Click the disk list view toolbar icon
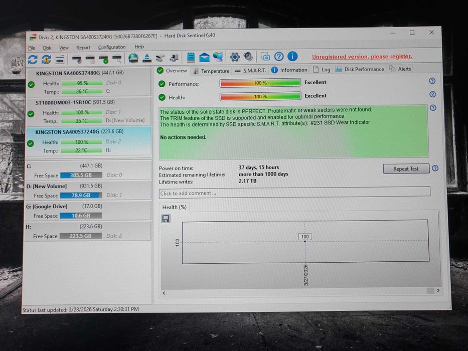This screenshot has height=351, width=468. (60, 59)
